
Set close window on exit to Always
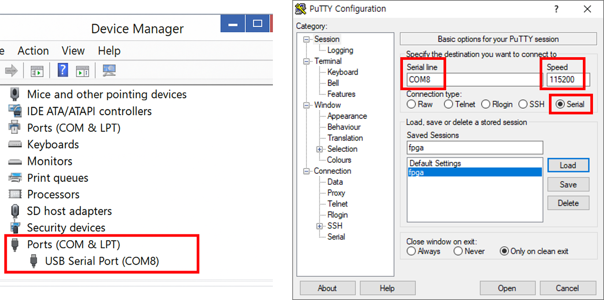coord(411,251)
